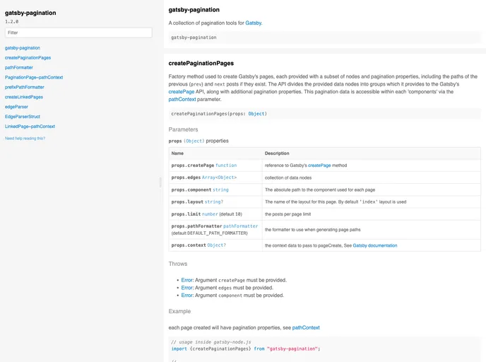
Task: Click the Description column header
Action: point(277,153)
